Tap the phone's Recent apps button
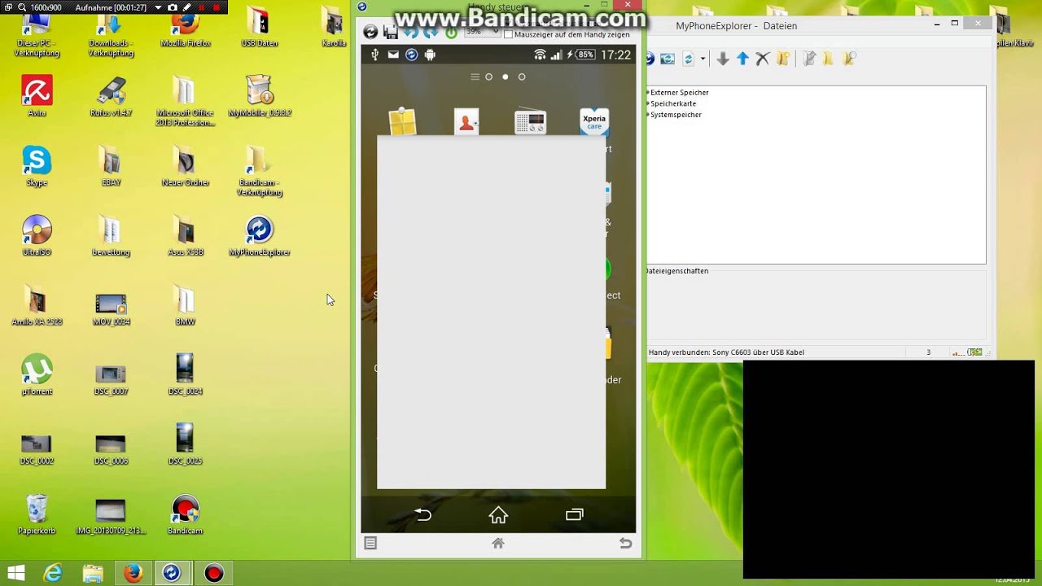 tap(575, 514)
